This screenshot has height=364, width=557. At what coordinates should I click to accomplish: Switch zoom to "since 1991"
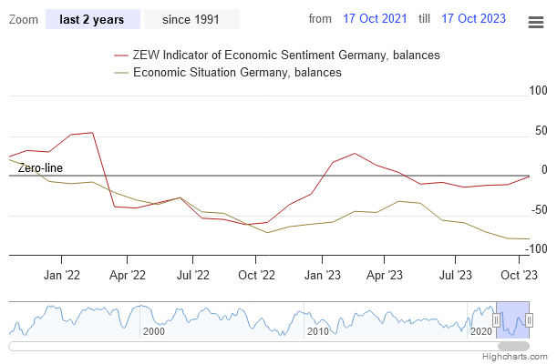tap(191, 19)
